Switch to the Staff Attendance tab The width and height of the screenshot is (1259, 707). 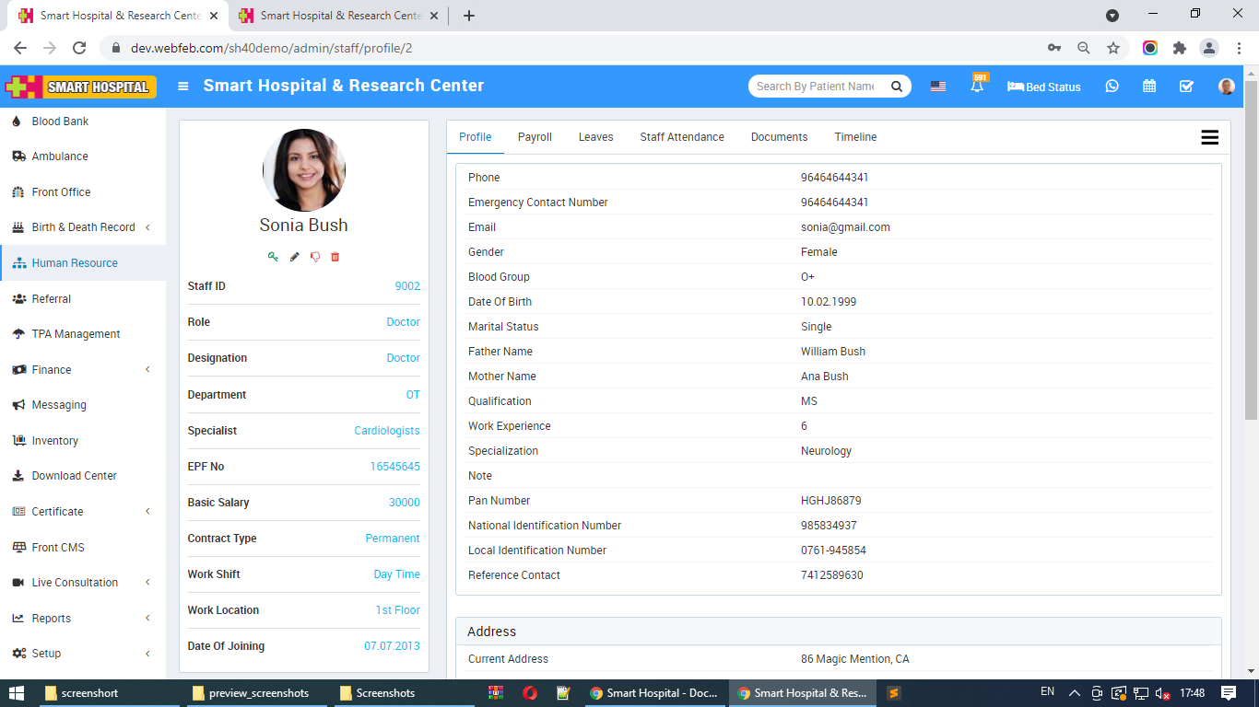tap(682, 137)
